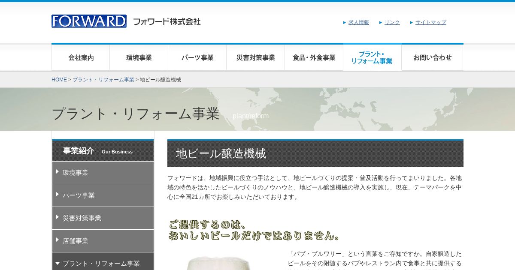Viewport: 515px width, 270px height.
Task: Click the 事業紹介 Our Business sidebar header
Action: pyautogui.click(x=103, y=151)
